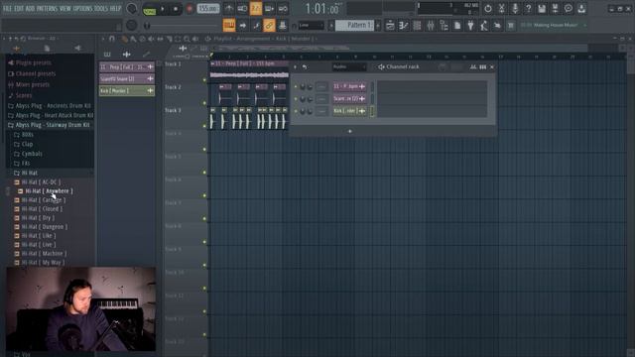This screenshot has width=635, height=357.
Task: Click the audio editor scissors icon
Action: (501, 9)
